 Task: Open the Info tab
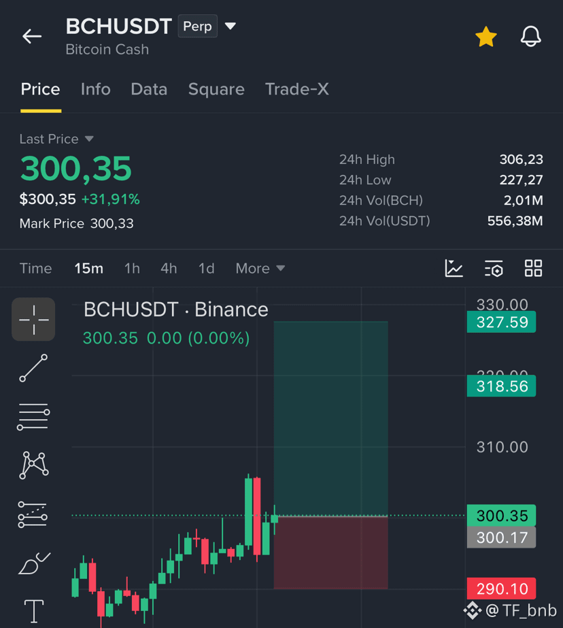coord(96,89)
